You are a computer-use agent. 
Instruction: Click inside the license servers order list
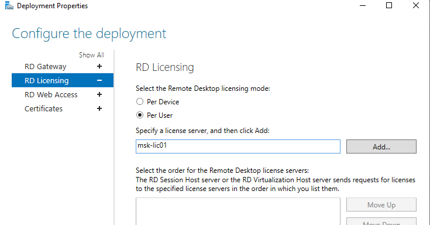pos(238,212)
